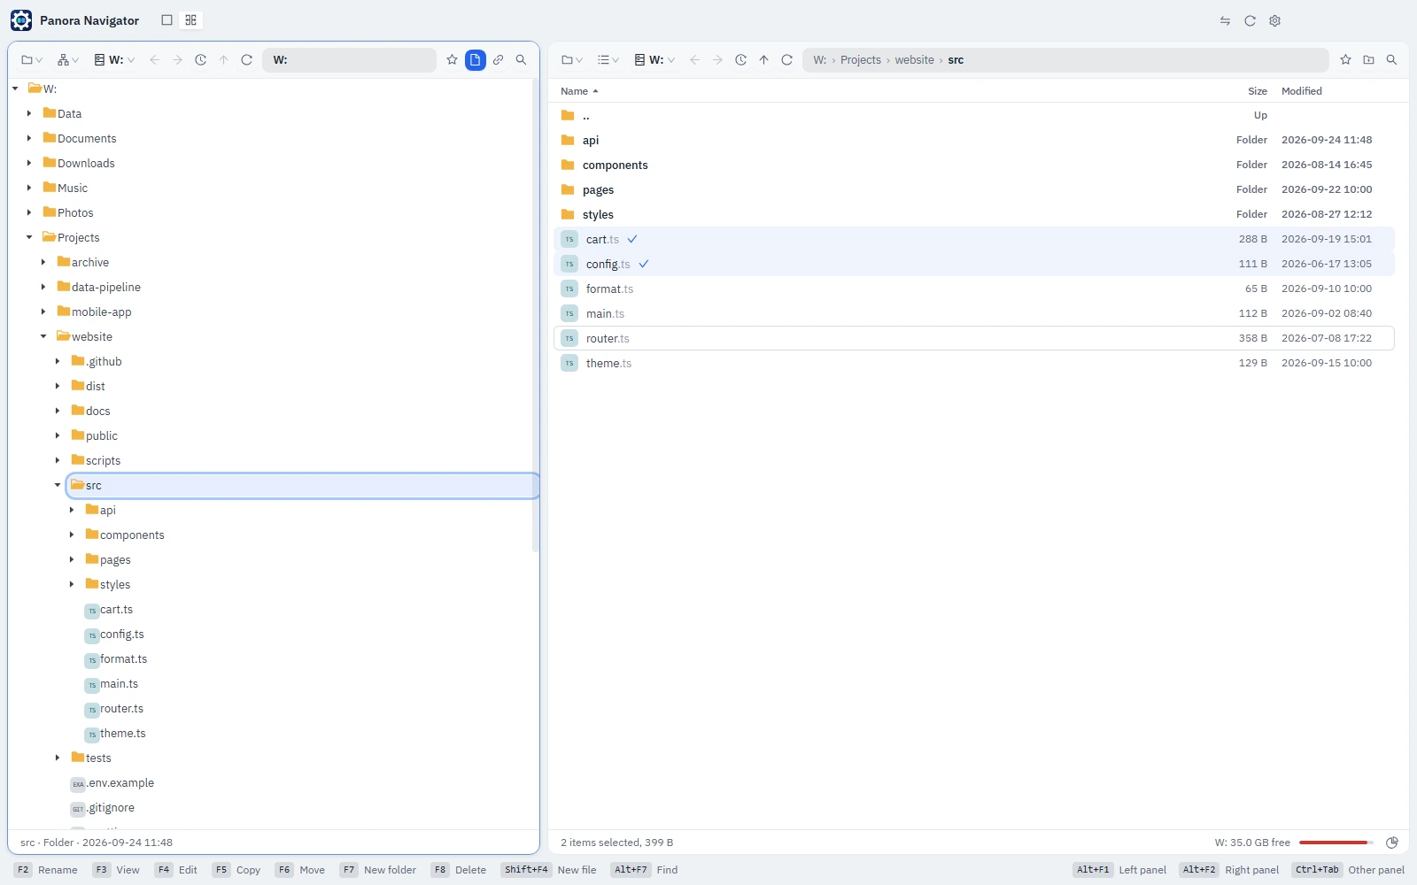Click new folder icon in right panel

pyautogui.click(x=1368, y=60)
